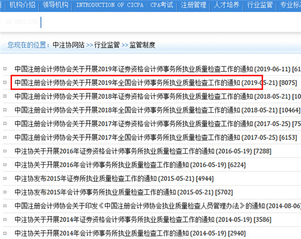
Task: Open 中注协关于开展2014年会计师事务所 notice with 2940 views
Action: coord(130,233)
